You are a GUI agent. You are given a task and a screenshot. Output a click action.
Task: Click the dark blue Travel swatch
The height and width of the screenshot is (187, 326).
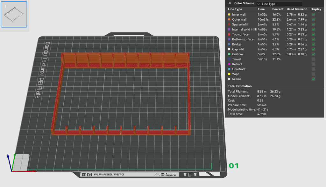229,59
